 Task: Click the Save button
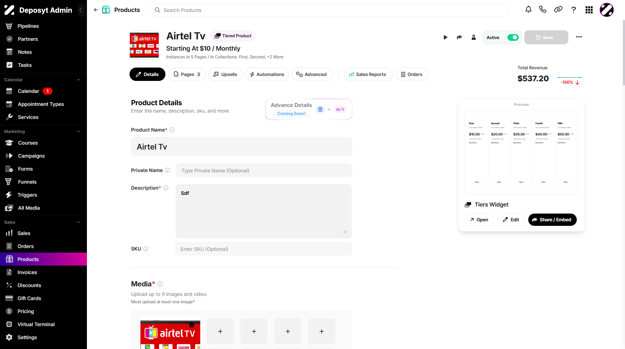546,37
